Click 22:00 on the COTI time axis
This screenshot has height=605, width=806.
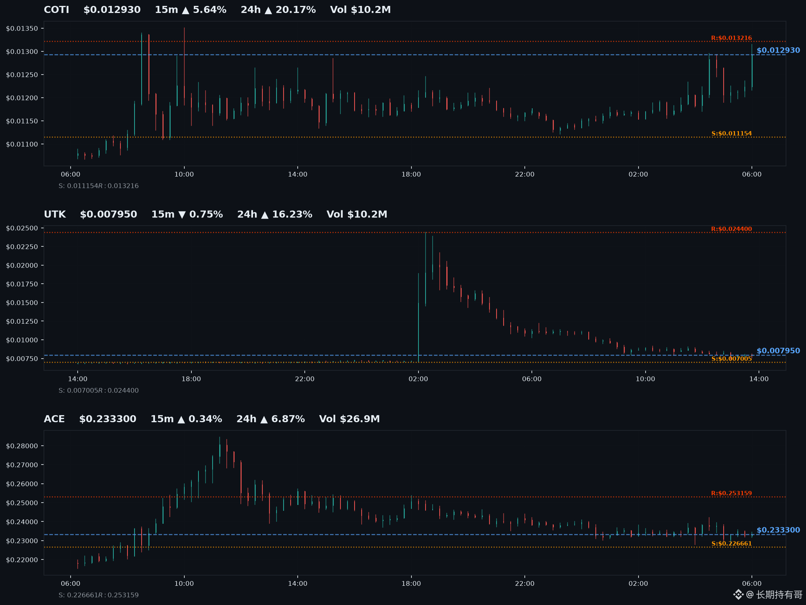525,175
